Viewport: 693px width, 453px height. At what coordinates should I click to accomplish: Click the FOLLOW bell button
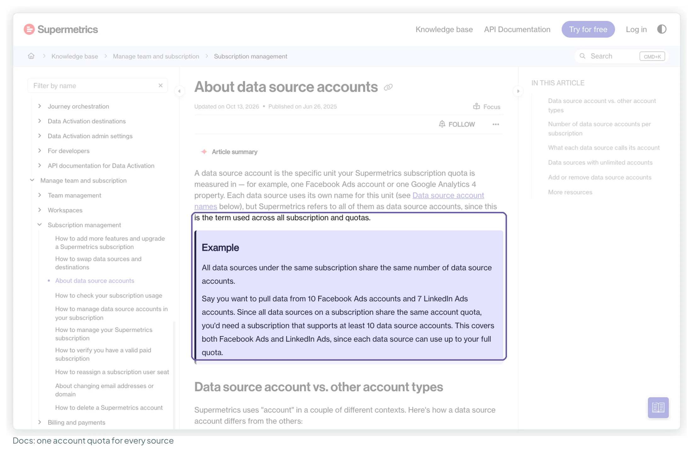coord(457,124)
